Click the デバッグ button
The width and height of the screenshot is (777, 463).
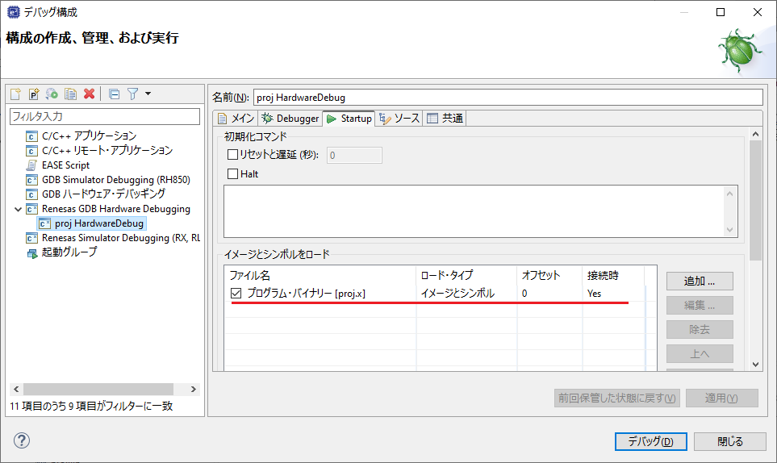650,441
